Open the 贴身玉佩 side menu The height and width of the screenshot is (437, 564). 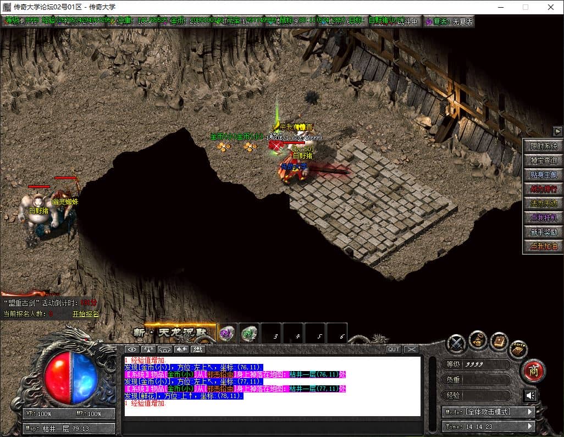543,175
